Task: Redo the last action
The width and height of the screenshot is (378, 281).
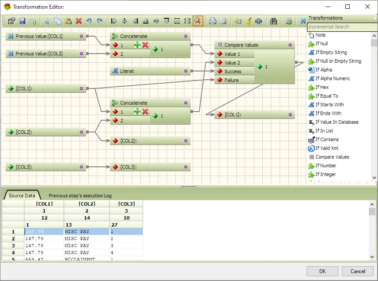Action: coord(100,21)
